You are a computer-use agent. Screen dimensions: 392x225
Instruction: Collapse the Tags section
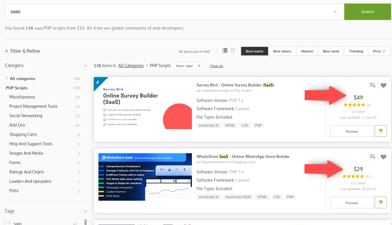86,211
